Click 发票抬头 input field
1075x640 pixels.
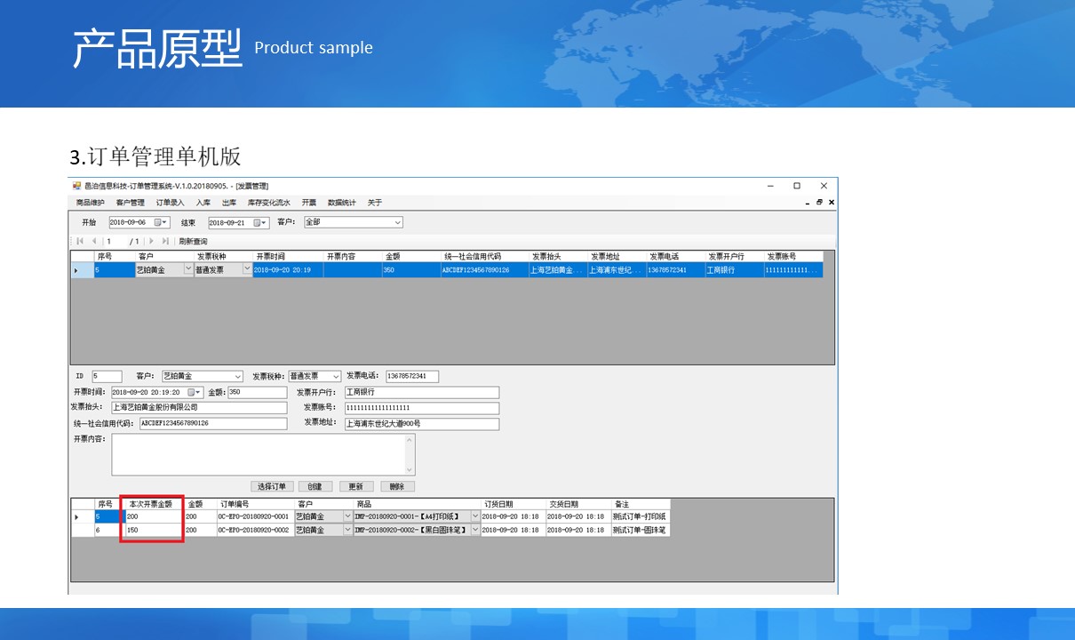click(x=199, y=407)
